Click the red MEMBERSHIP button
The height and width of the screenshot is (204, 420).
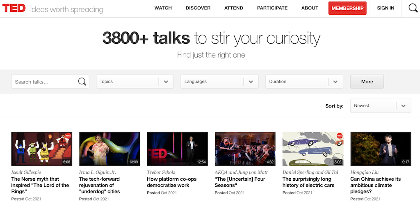[347, 8]
